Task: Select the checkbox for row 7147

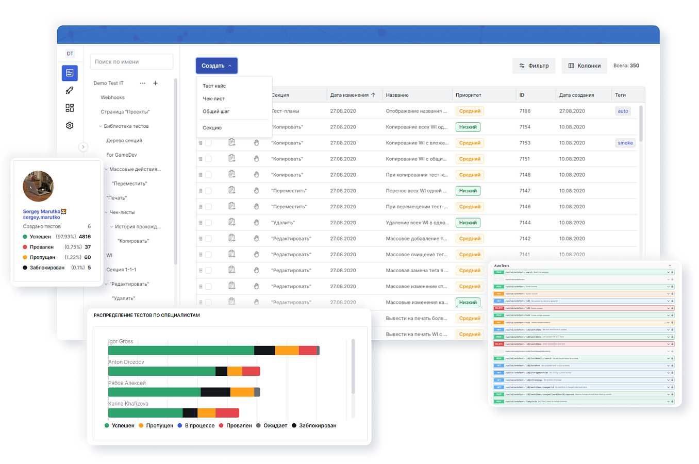Action: 208,191
